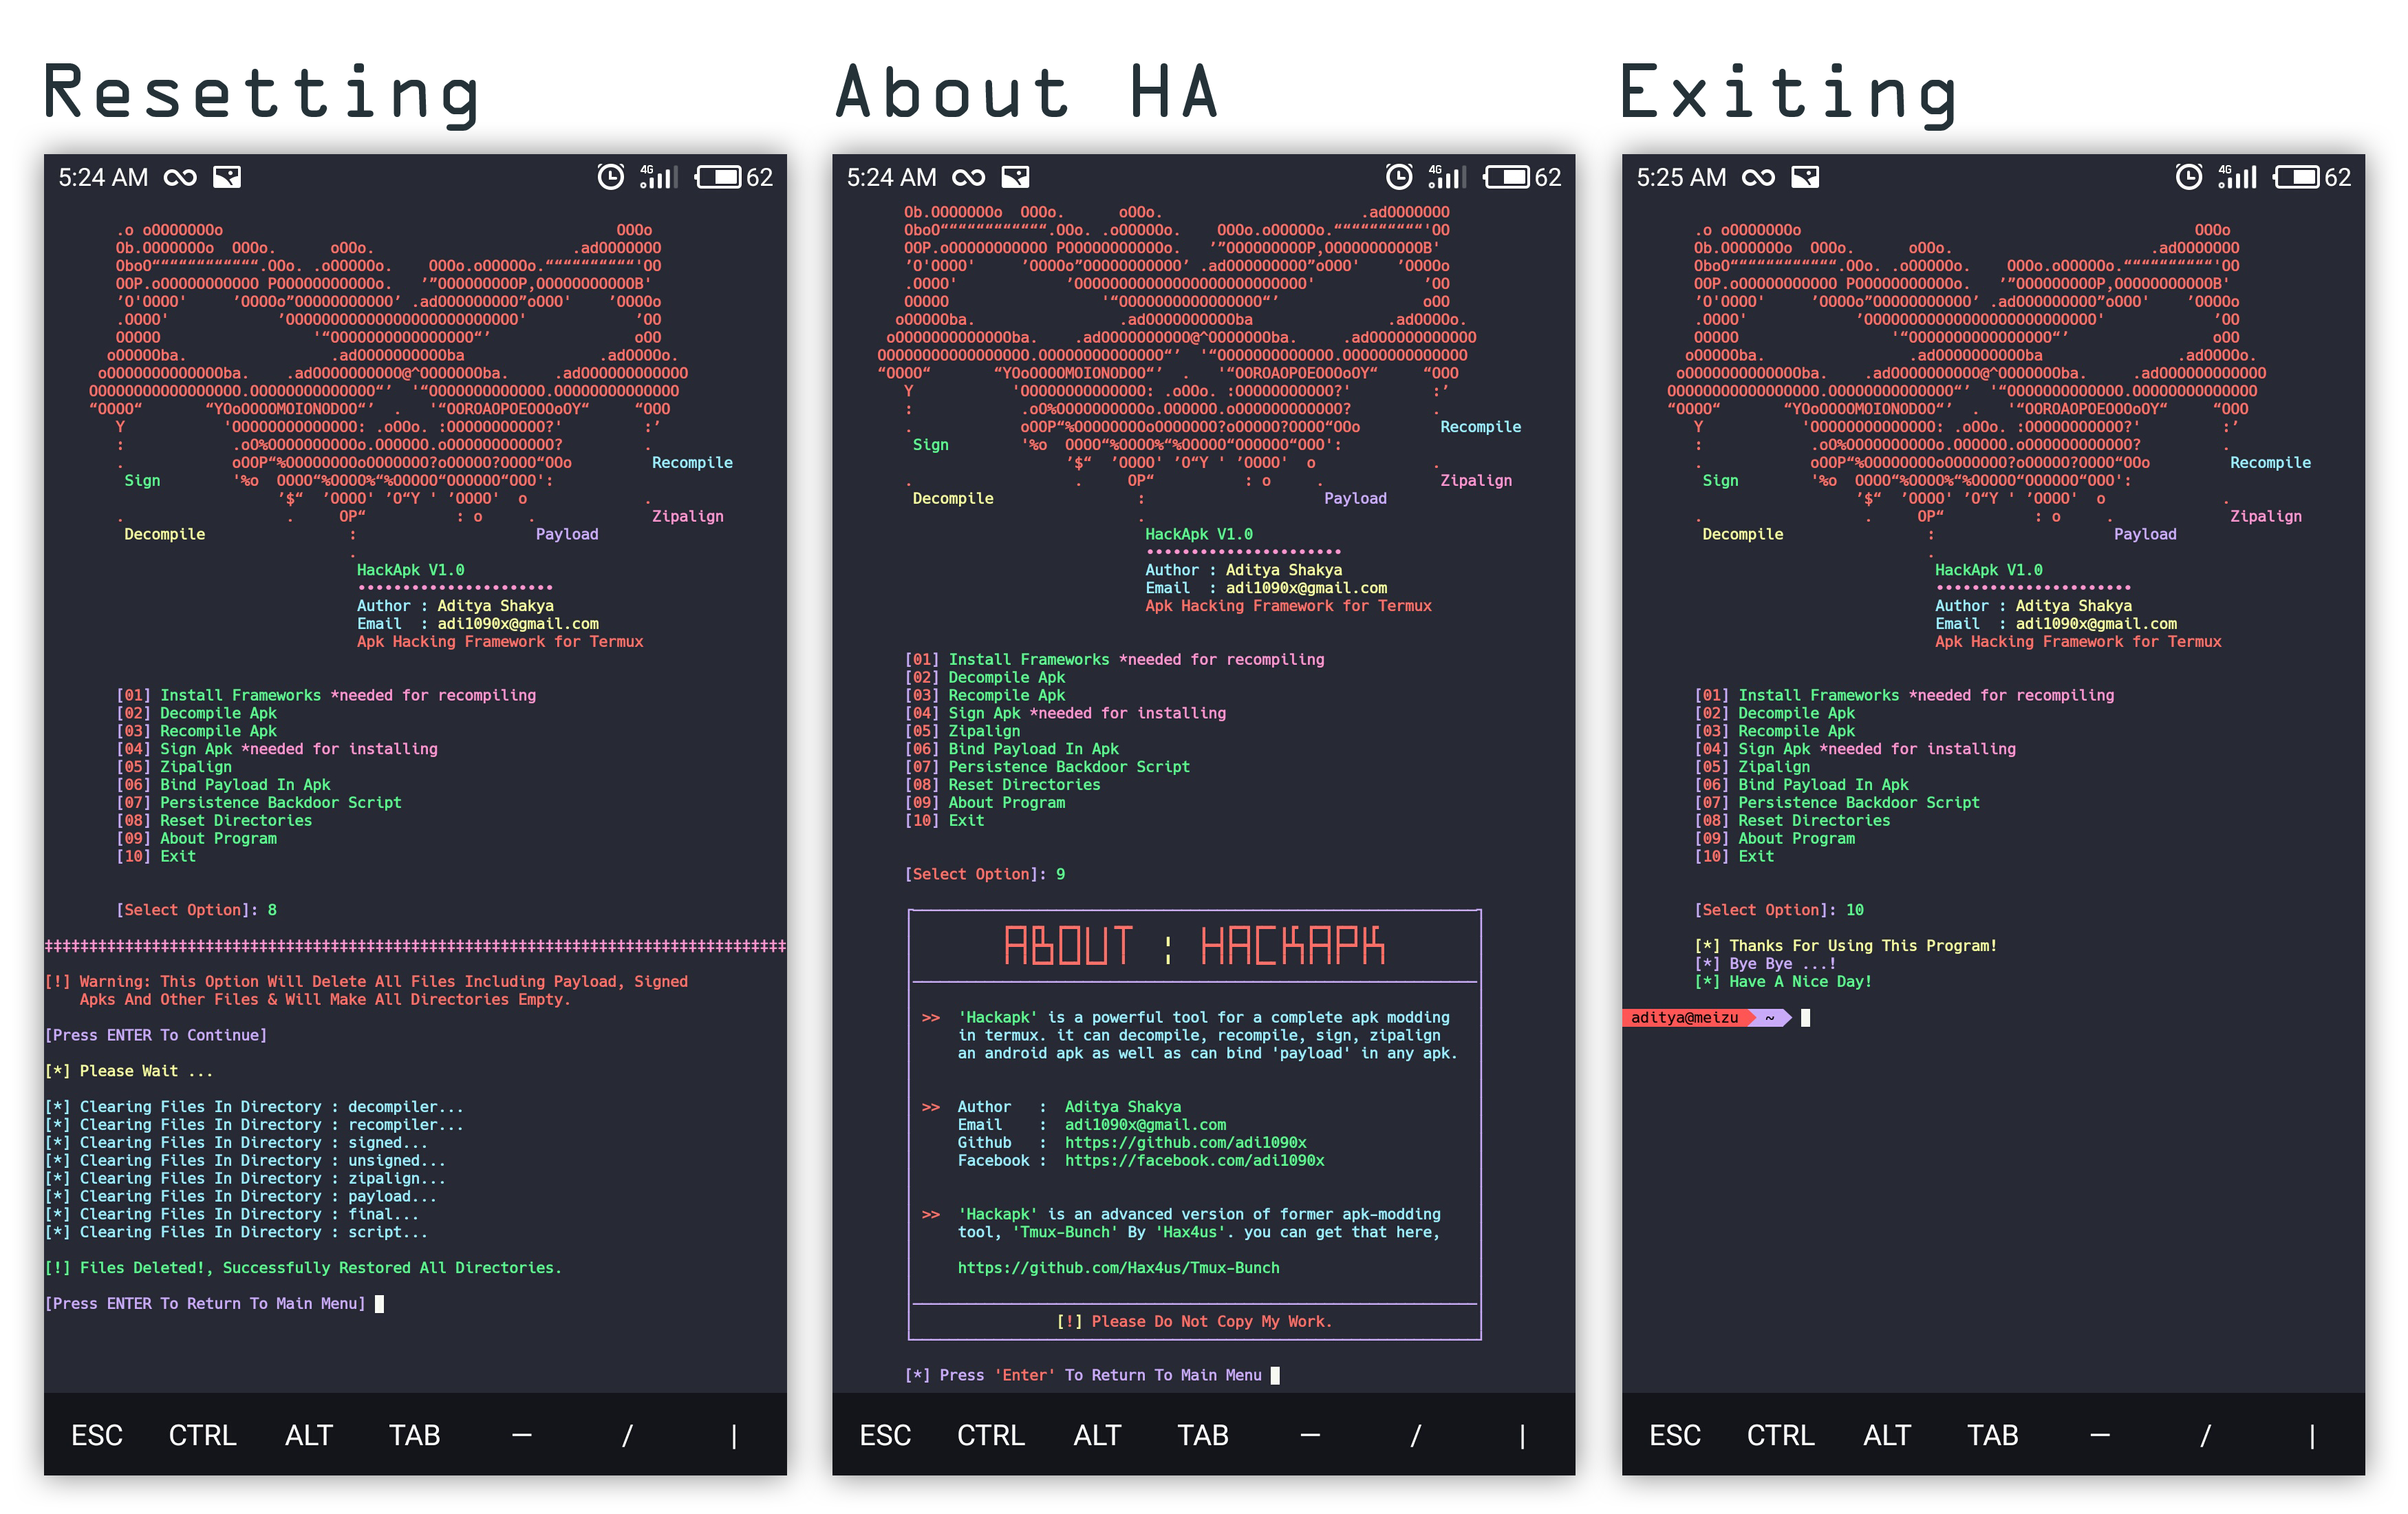Open the facebook.com/adi1090x link
The width and height of the screenshot is (2408, 1514).
coord(1194,1160)
